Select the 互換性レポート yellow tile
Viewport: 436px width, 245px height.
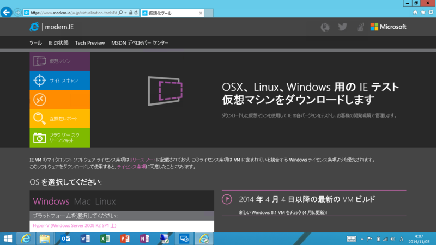(x=60, y=119)
